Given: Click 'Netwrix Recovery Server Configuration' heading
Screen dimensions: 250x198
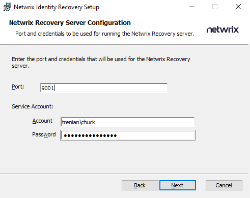Looking at the screenshot, I should (x=70, y=23).
